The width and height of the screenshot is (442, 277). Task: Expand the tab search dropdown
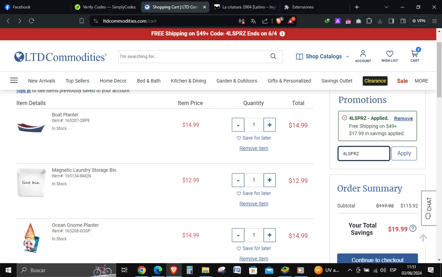pyautogui.click(x=386, y=7)
